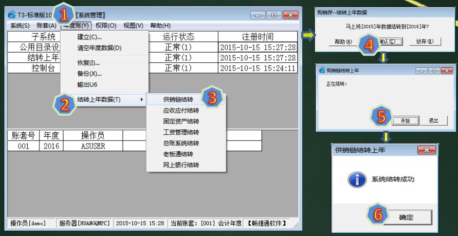
Task: Close the T3 系统管理 window
Action: (291, 15)
